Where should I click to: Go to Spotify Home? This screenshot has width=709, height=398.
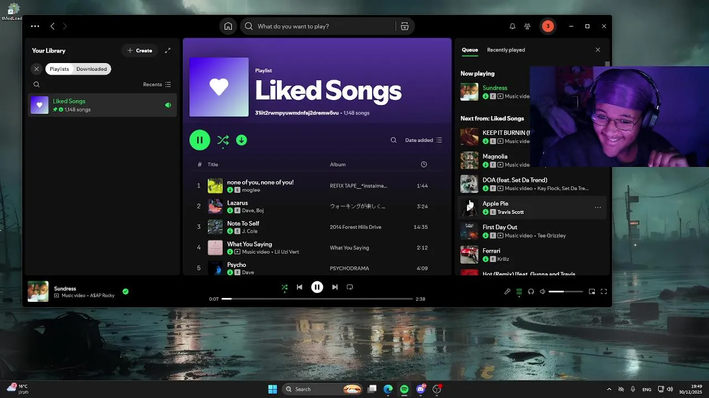click(x=228, y=26)
